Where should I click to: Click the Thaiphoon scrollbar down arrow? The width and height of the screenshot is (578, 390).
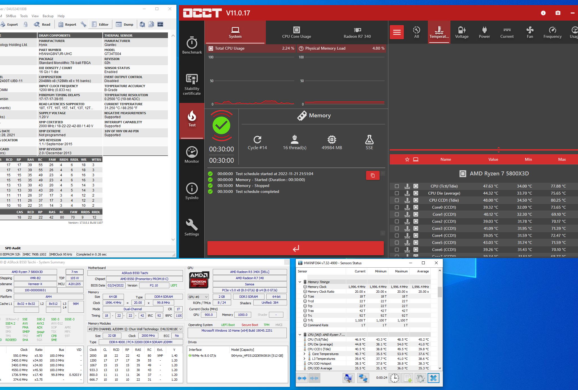tap(173, 239)
